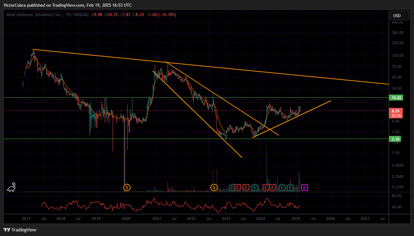414x236 pixels.
Task: Click the 2017 label on the time axis
Action: coord(26,218)
